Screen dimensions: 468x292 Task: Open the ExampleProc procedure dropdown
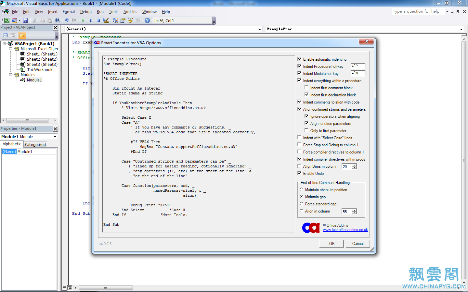point(461,29)
